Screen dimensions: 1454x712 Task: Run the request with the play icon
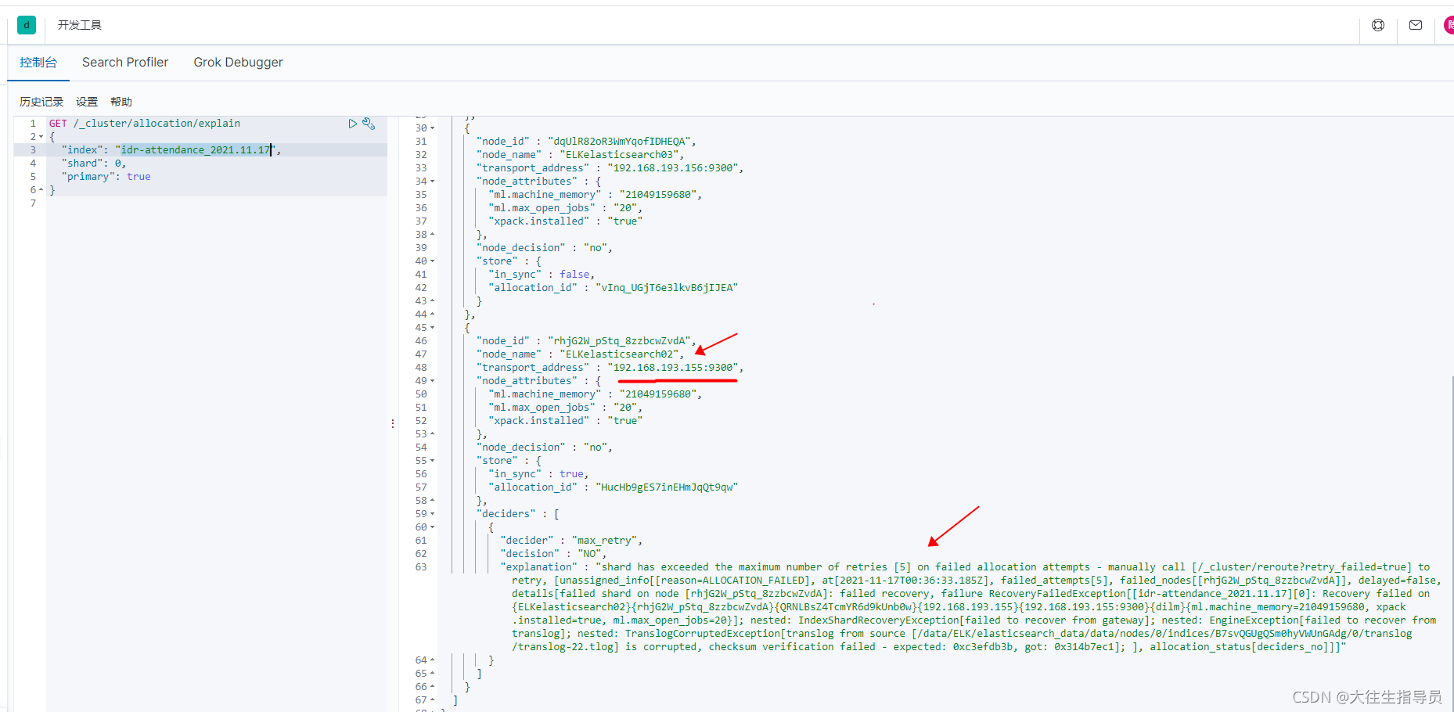pos(352,124)
